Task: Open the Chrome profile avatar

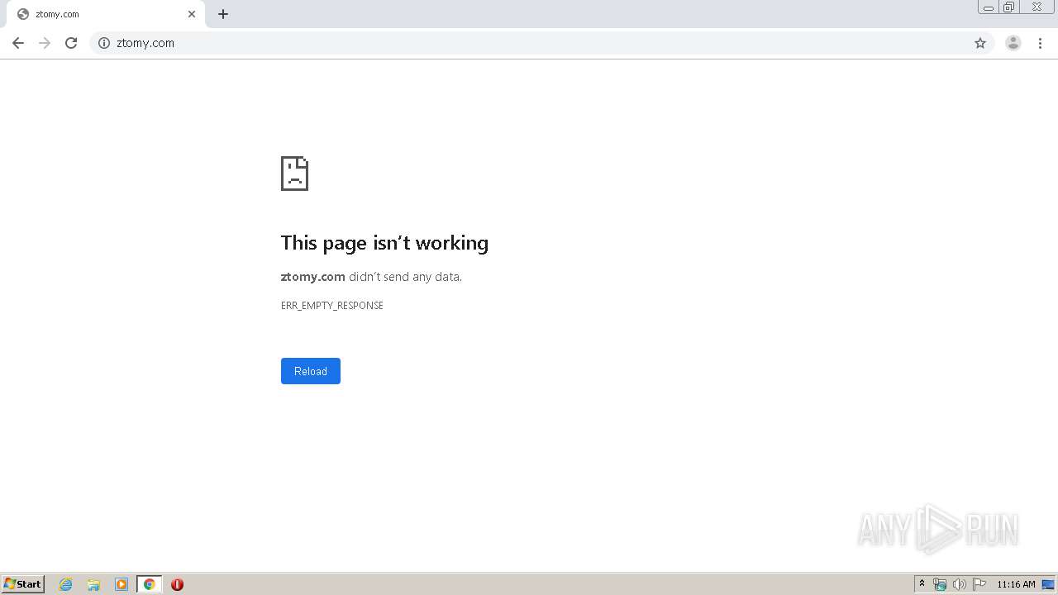Action: click(x=1013, y=43)
